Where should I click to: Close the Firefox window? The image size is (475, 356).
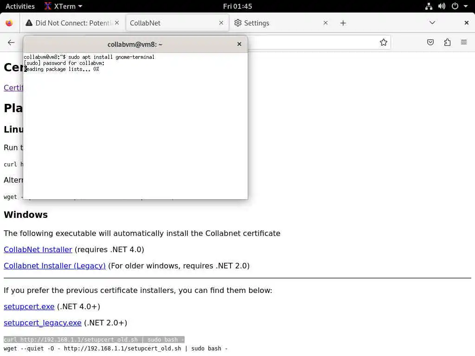467,23
